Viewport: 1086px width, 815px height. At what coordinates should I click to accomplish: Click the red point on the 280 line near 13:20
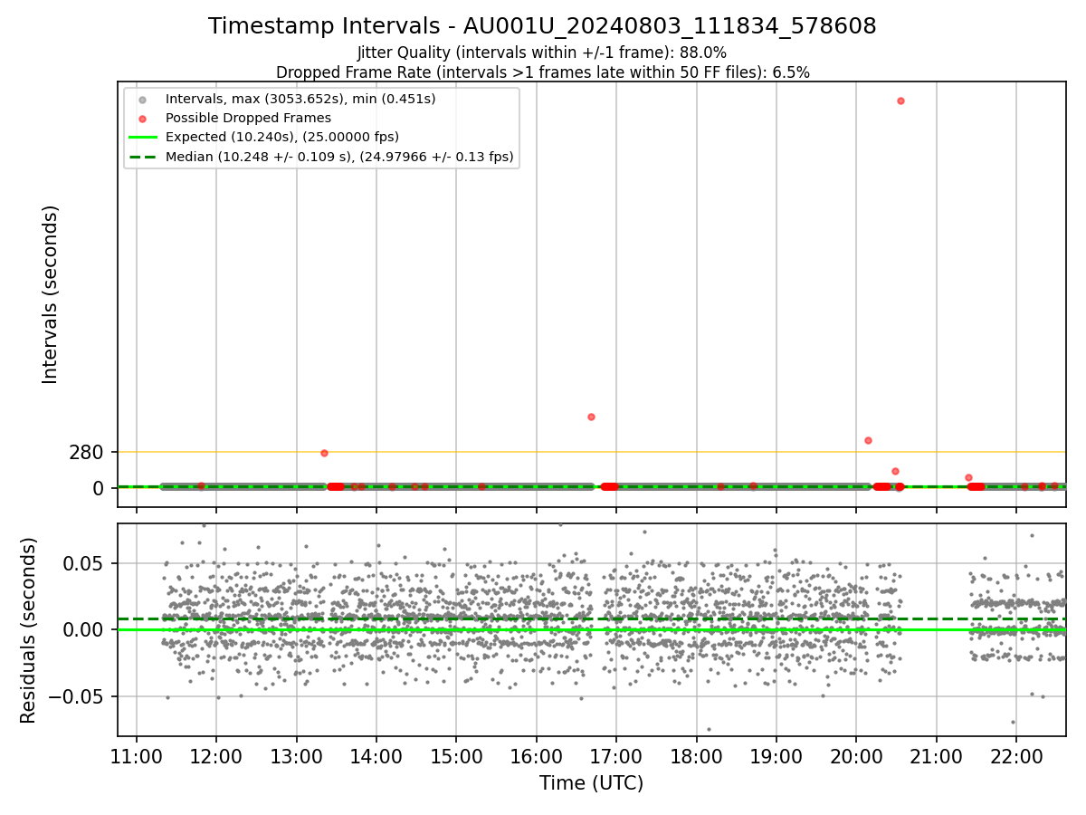[x=324, y=453]
